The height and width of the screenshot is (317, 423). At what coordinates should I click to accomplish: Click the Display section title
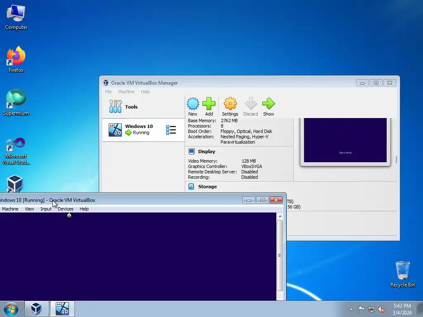(207, 151)
